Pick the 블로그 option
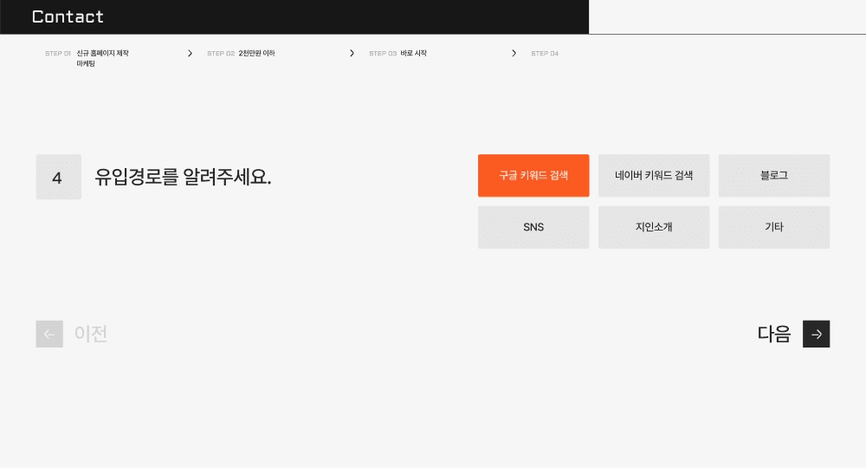 774,176
